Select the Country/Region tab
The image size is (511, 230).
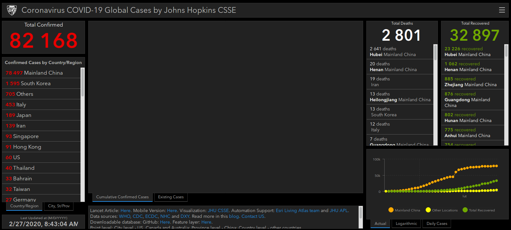click(x=24, y=206)
